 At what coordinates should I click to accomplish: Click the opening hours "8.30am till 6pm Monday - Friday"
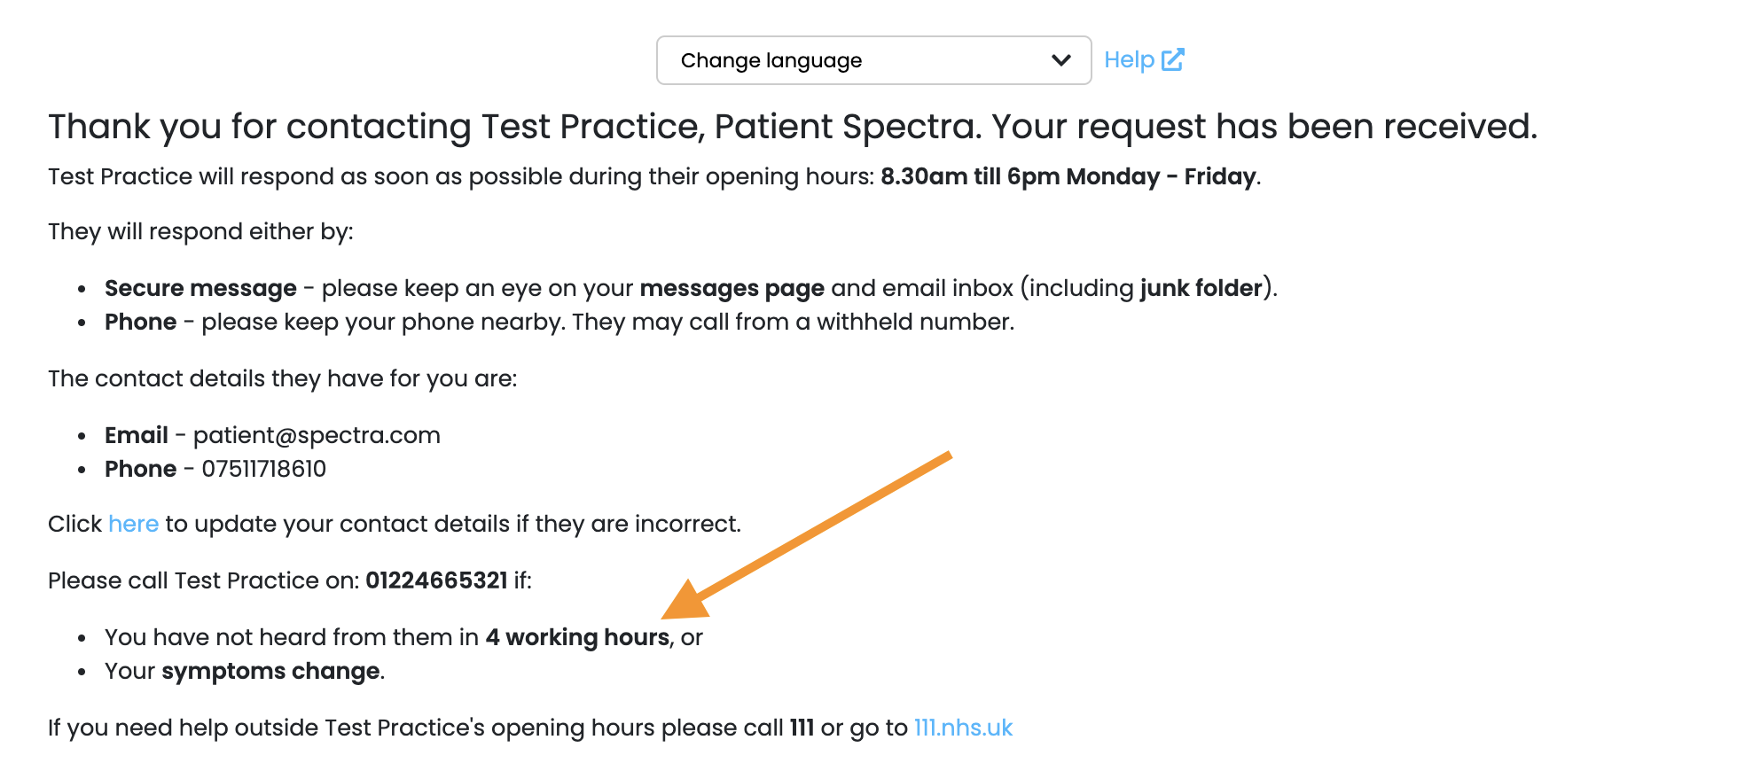pos(1068,176)
